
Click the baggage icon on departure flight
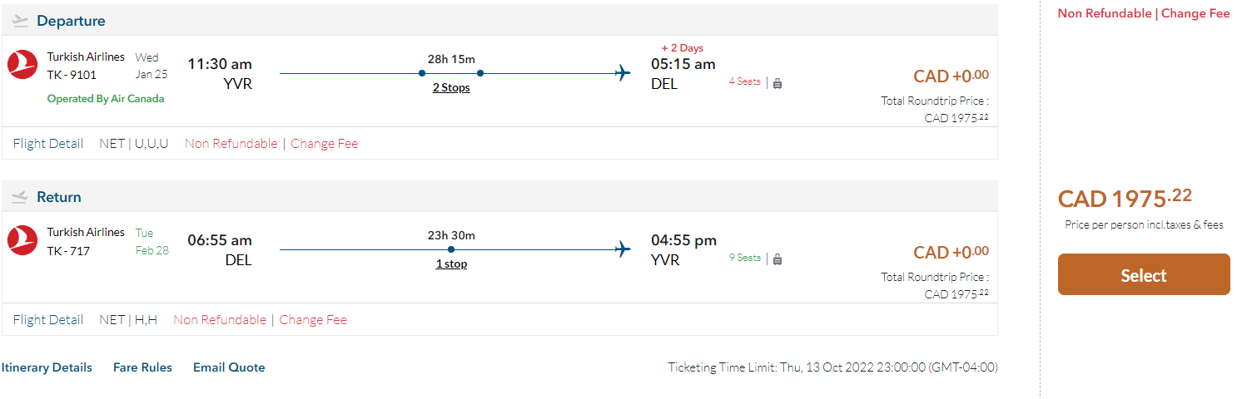778,83
